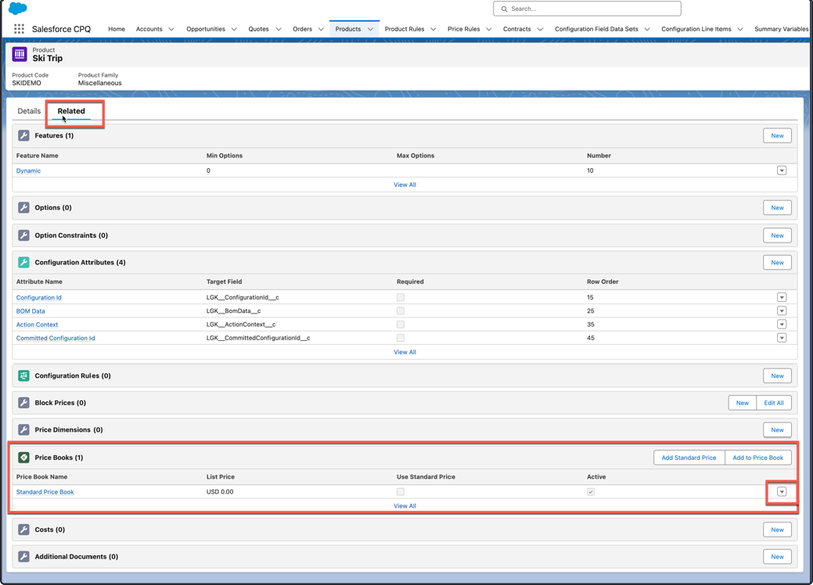The height and width of the screenshot is (585, 813).
Task: Expand the Opportunities nav chevron
Action: tap(234, 29)
